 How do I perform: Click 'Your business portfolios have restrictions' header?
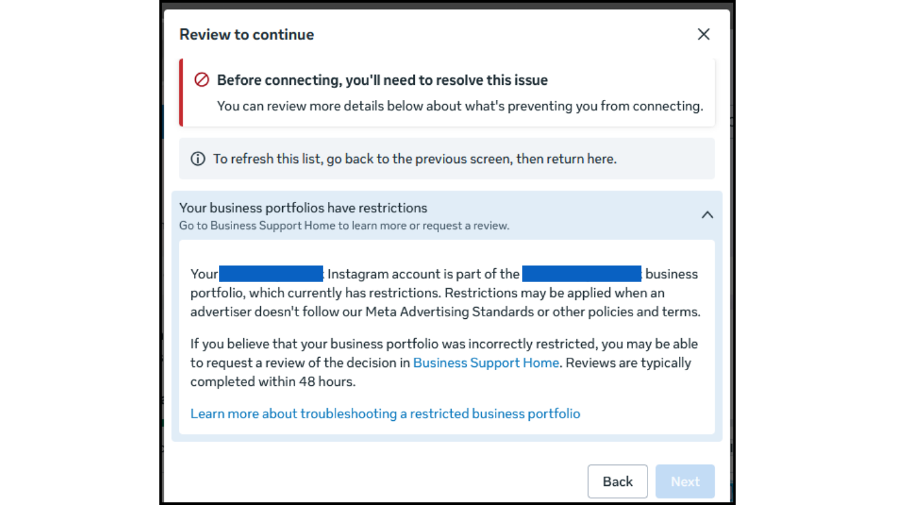[303, 208]
